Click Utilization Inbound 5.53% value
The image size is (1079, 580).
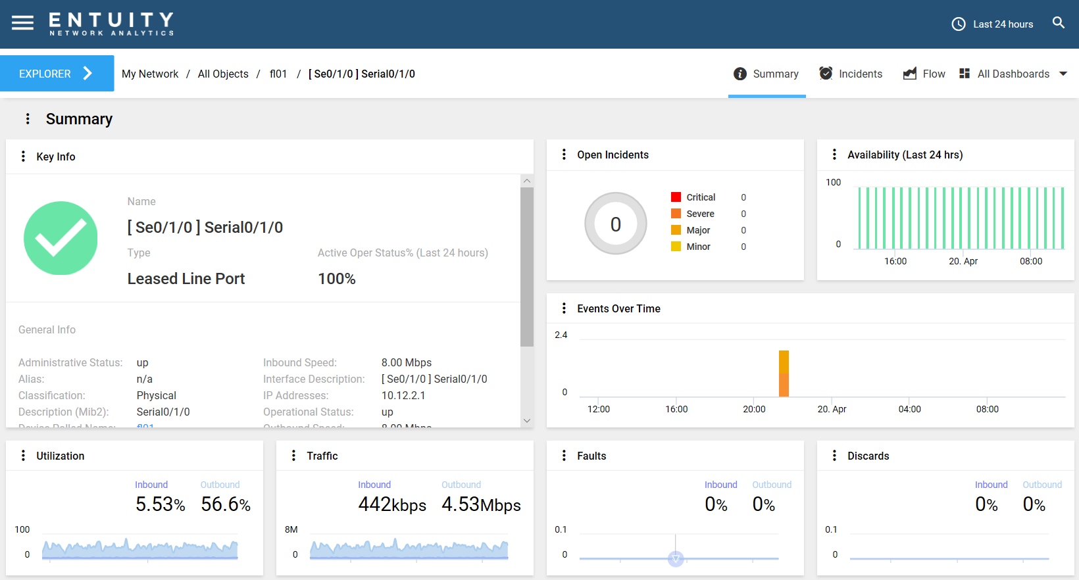(x=161, y=504)
